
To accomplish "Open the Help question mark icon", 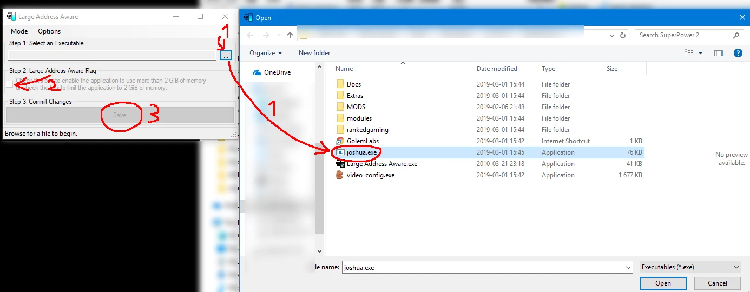I will 738,53.
